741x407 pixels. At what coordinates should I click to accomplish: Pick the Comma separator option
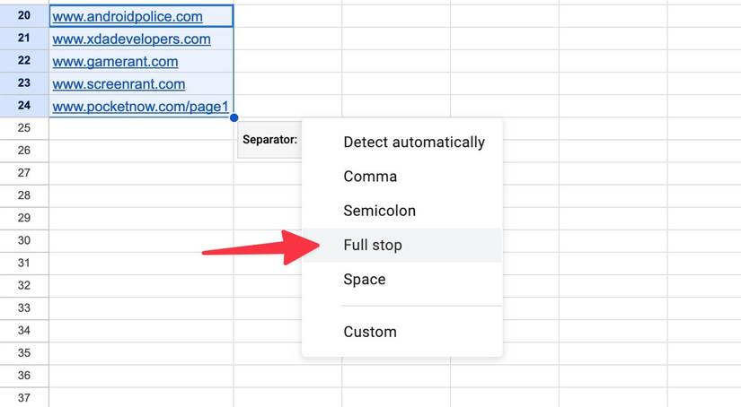coord(370,177)
